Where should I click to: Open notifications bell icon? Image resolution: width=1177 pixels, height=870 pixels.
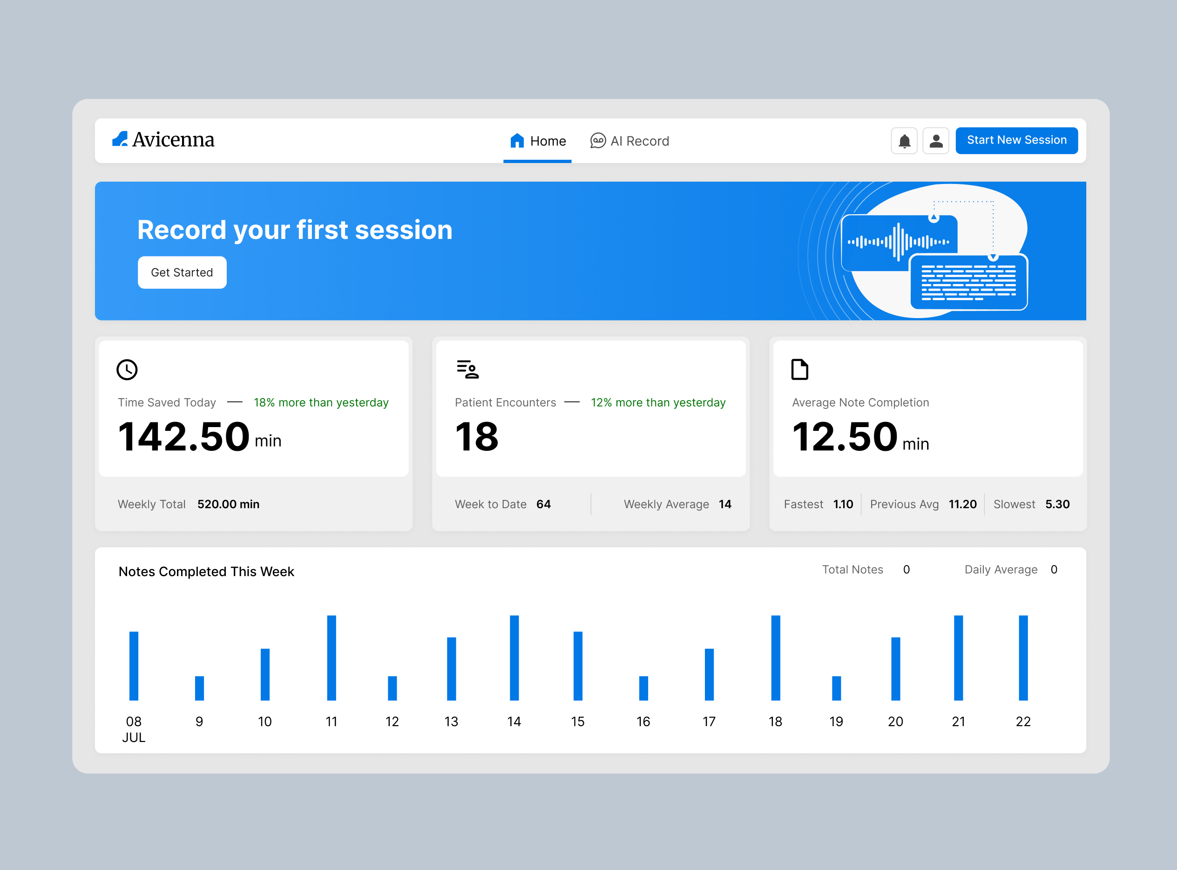coord(904,141)
